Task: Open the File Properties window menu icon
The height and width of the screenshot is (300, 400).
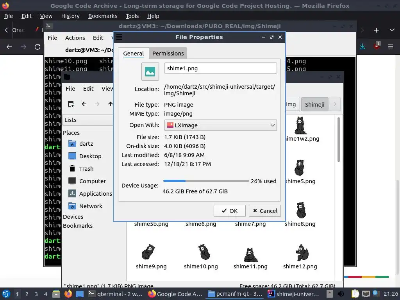Action: 119,37
